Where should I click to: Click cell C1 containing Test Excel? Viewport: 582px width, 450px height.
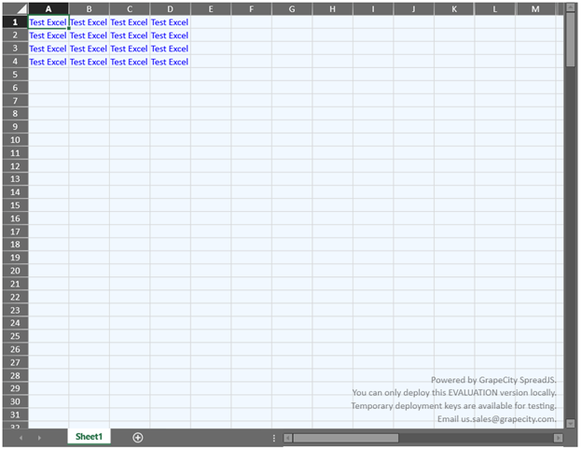click(130, 22)
